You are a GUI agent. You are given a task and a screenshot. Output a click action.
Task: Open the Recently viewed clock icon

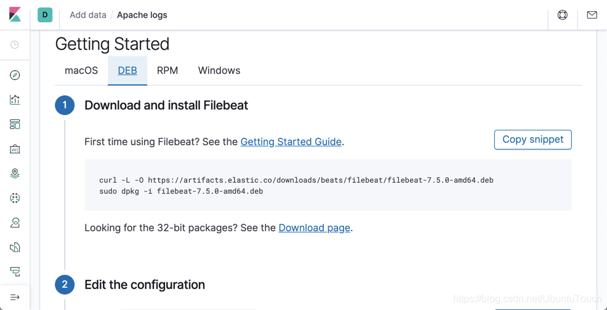pyautogui.click(x=14, y=45)
